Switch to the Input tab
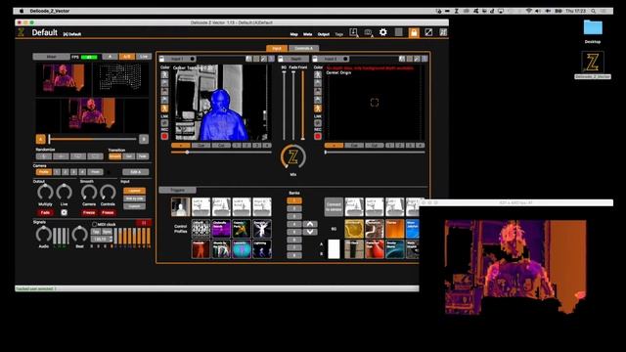The width and height of the screenshot is (626, 352). point(277,48)
